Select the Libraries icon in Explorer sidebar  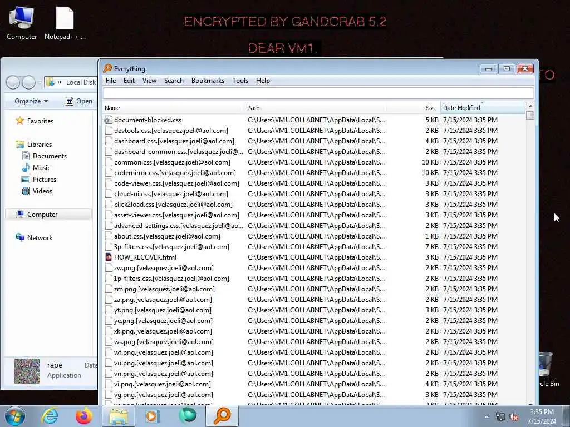pos(20,144)
